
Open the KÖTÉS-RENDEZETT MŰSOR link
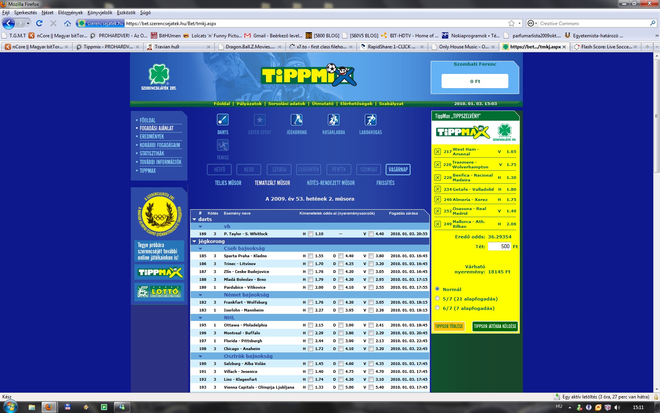pyautogui.click(x=331, y=183)
